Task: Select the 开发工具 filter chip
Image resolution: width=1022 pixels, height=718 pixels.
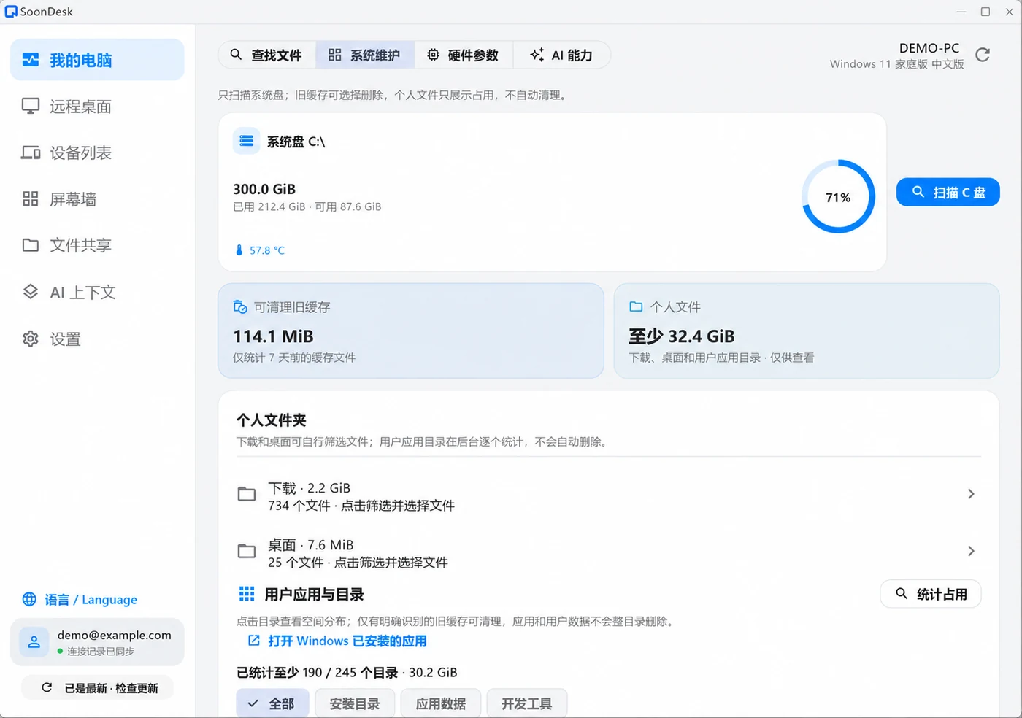Action: click(527, 703)
